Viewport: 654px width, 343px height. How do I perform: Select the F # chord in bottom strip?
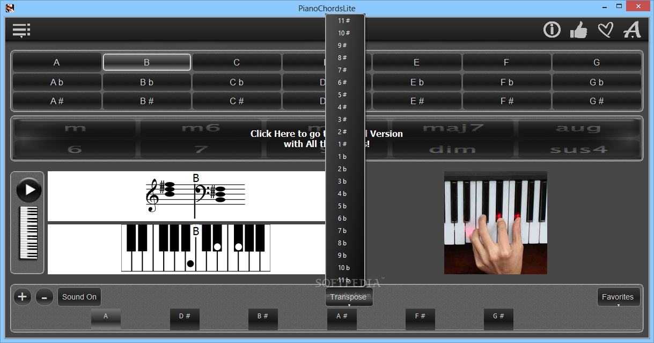coord(420,319)
